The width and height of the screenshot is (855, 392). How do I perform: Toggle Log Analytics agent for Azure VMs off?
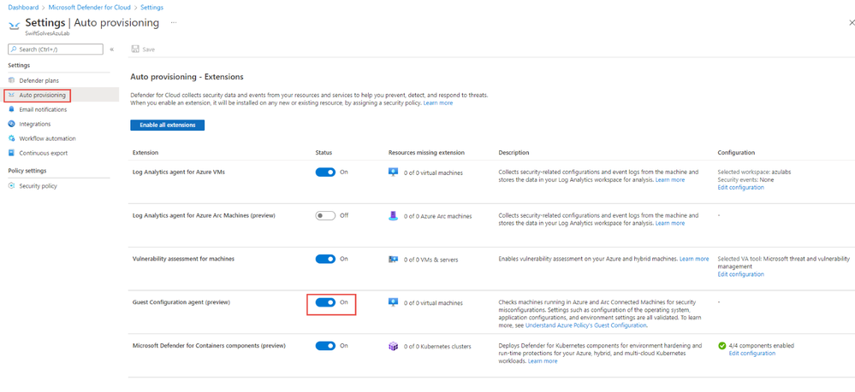pyautogui.click(x=325, y=172)
